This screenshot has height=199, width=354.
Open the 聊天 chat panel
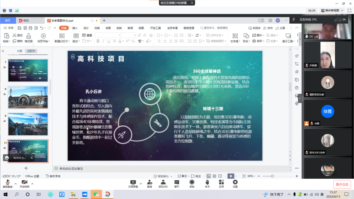[x=177, y=183]
